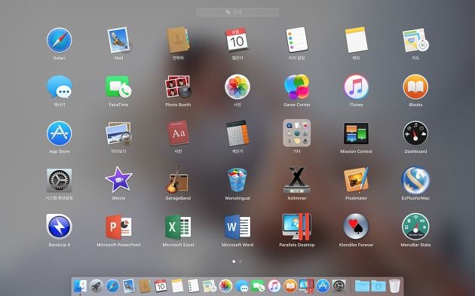Image resolution: width=475 pixels, height=296 pixels.
Task: Open App Store in the Launchpad grid
Action: pos(60,134)
